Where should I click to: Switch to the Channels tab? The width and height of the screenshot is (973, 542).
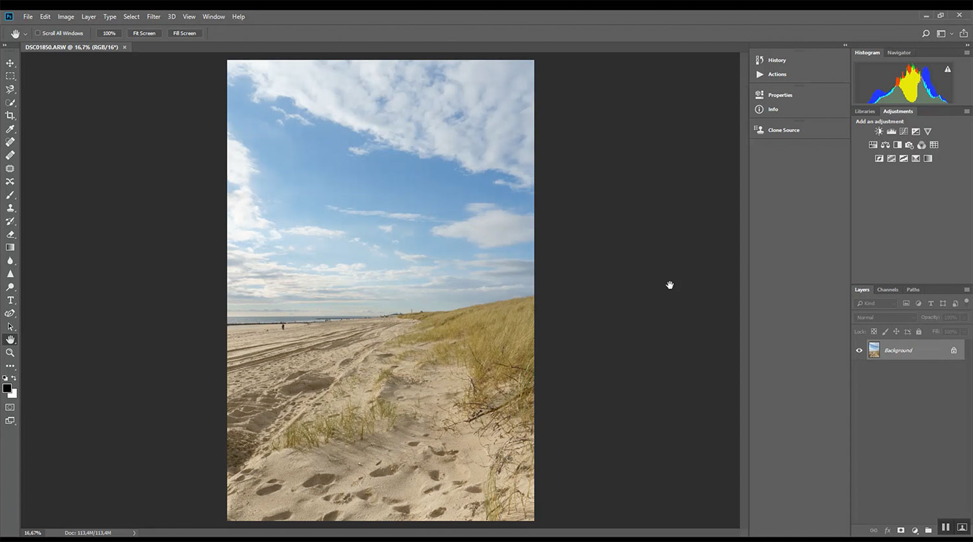(887, 290)
